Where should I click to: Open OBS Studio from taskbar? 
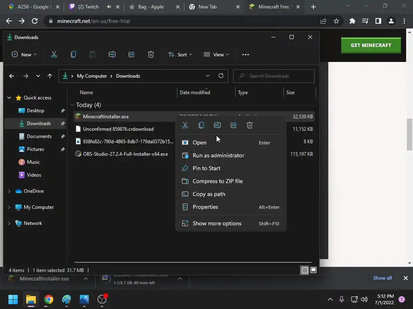tap(102, 299)
